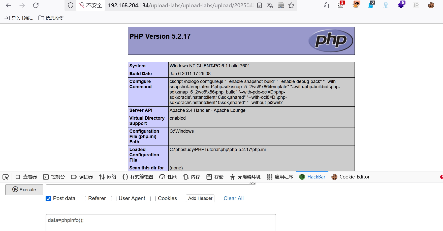Open the extensions puzzle icon
The width and height of the screenshot is (443, 231).
click(326, 5)
